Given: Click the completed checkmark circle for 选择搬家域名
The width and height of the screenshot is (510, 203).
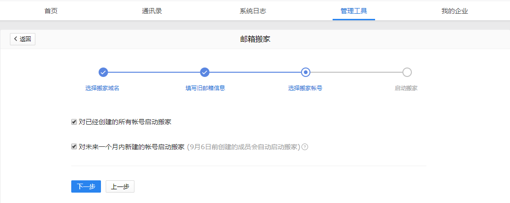Looking at the screenshot, I should pyautogui.click(x=103, y=72).
